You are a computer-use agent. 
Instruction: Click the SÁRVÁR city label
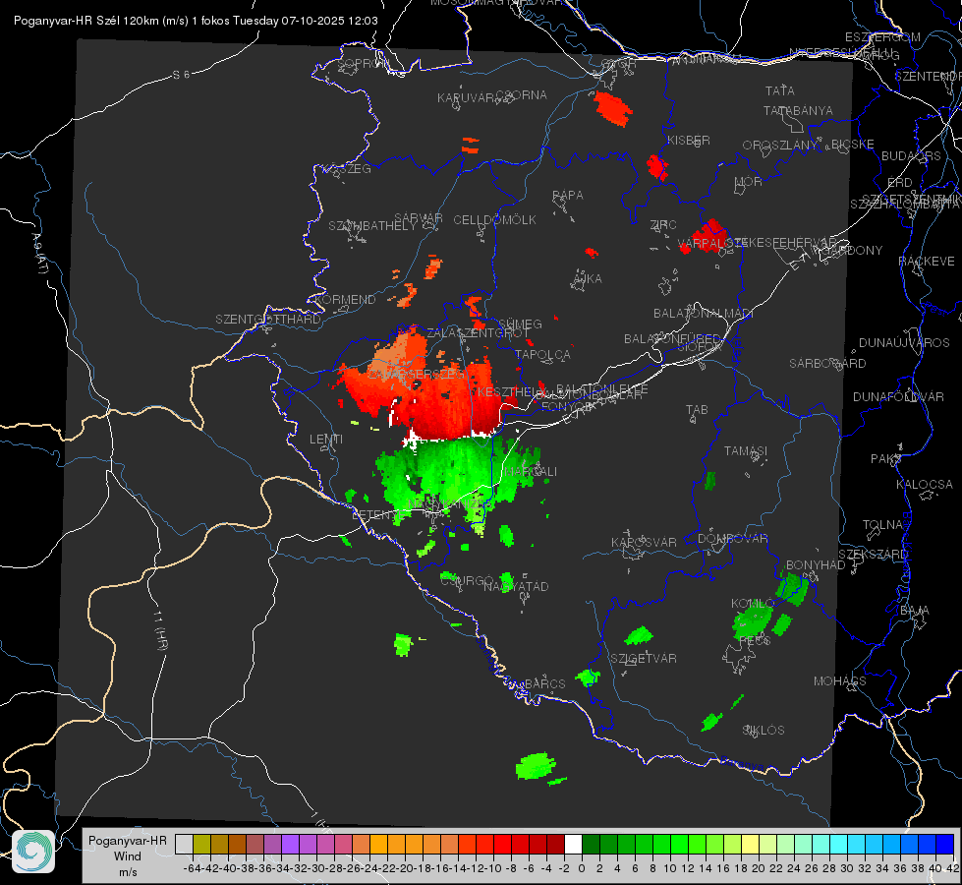point(419,218)
